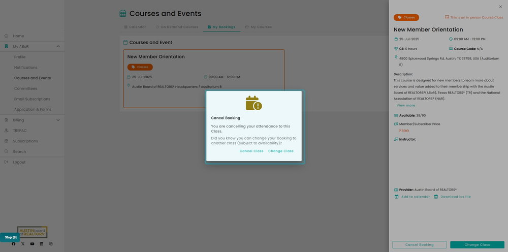Image resolution: width=508 pixels, height=252 pixels.
Task: Click the card's 25-Jul-2025 date
Action: 142,77
